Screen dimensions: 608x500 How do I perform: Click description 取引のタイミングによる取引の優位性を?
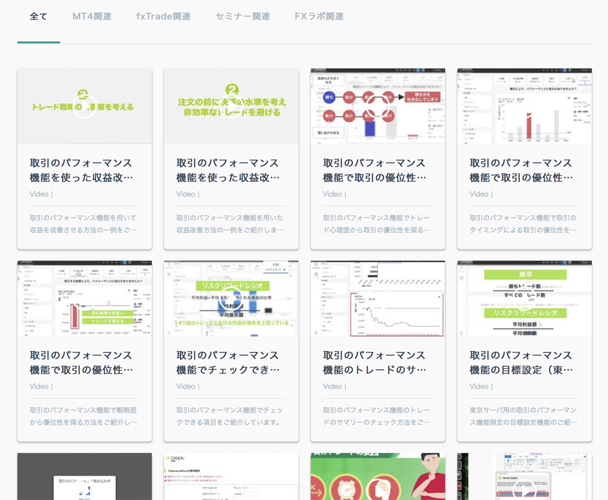coord(523,224)
